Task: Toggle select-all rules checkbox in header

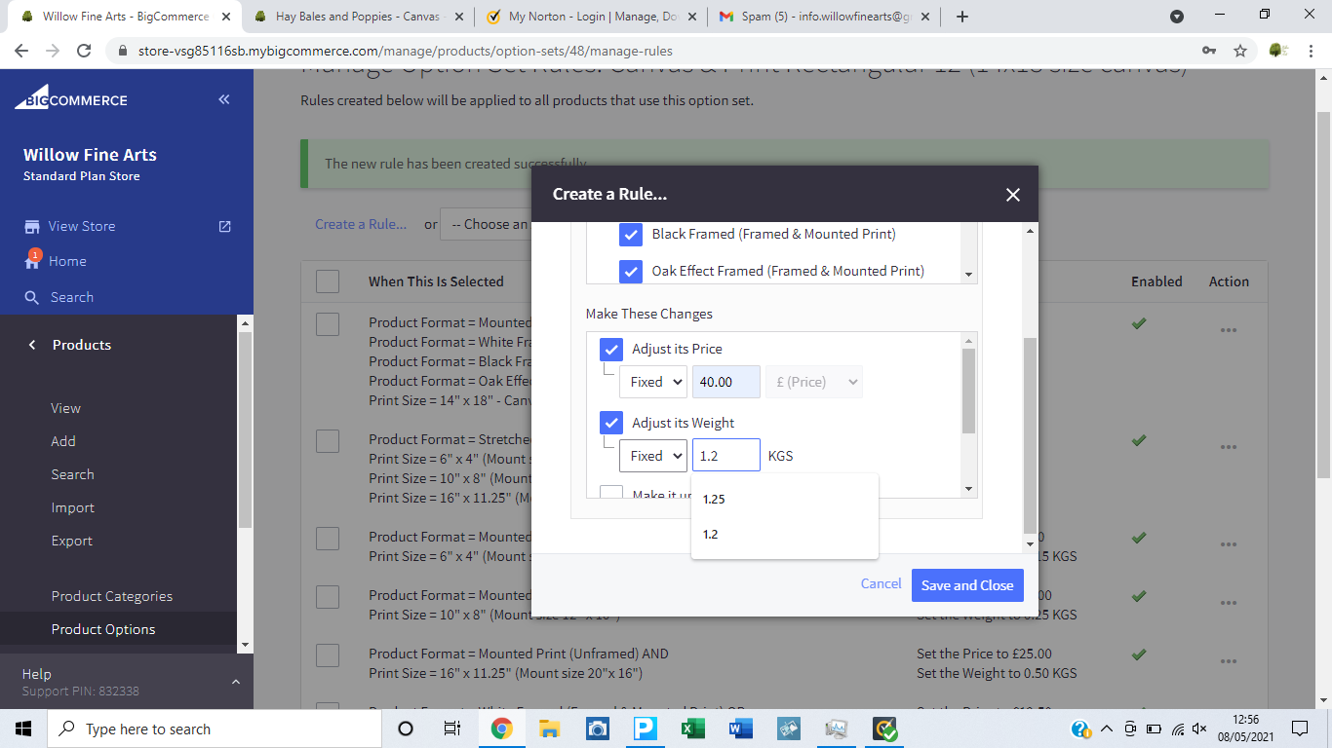Action: (328, 281)
